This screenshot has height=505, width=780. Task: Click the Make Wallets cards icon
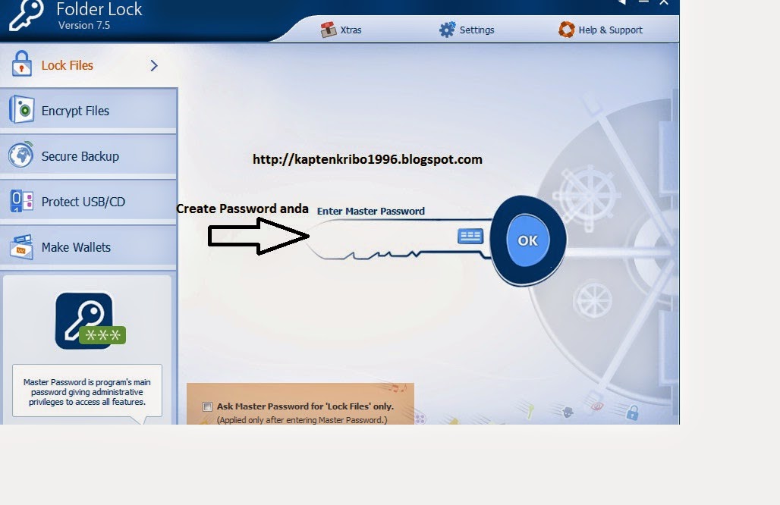[21, 247]
